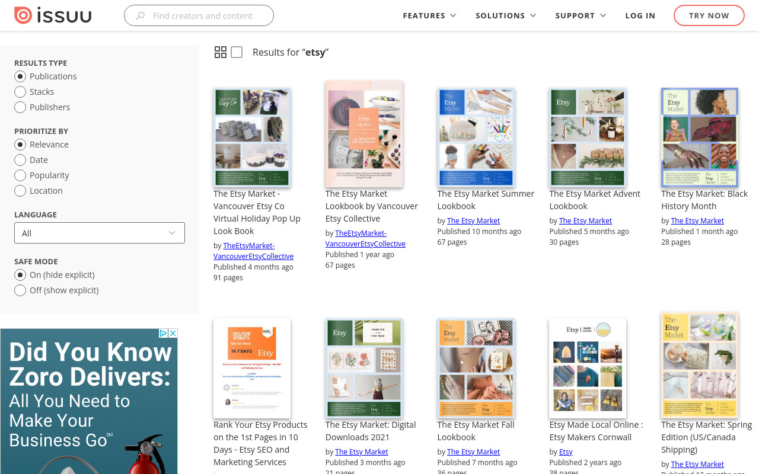Prioritize results by Popularity
Viewport: 759px width, 474px height.
20,175
